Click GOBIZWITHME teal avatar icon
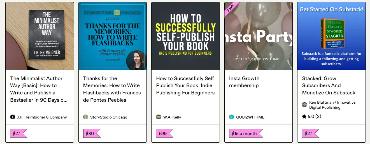This screenshot has height=144, width=370. tap(231, 117)
